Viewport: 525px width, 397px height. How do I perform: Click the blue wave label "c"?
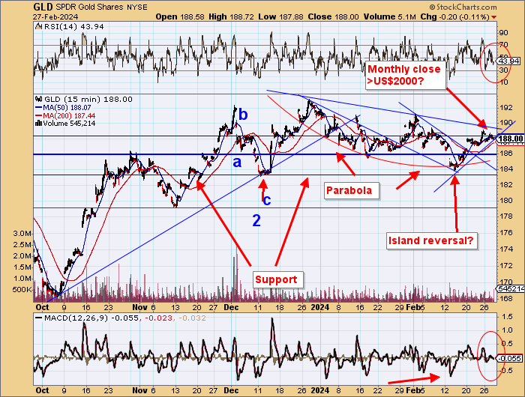(x=267, y=200)
